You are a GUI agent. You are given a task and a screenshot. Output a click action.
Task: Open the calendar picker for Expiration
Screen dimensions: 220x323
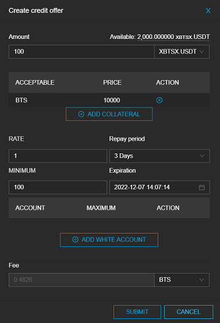coord(202,187)
